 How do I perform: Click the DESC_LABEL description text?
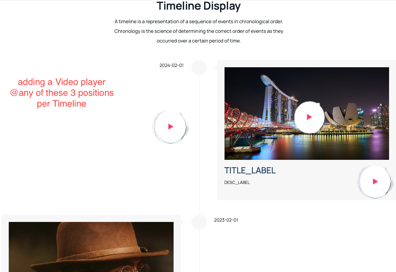coord(237,182)
